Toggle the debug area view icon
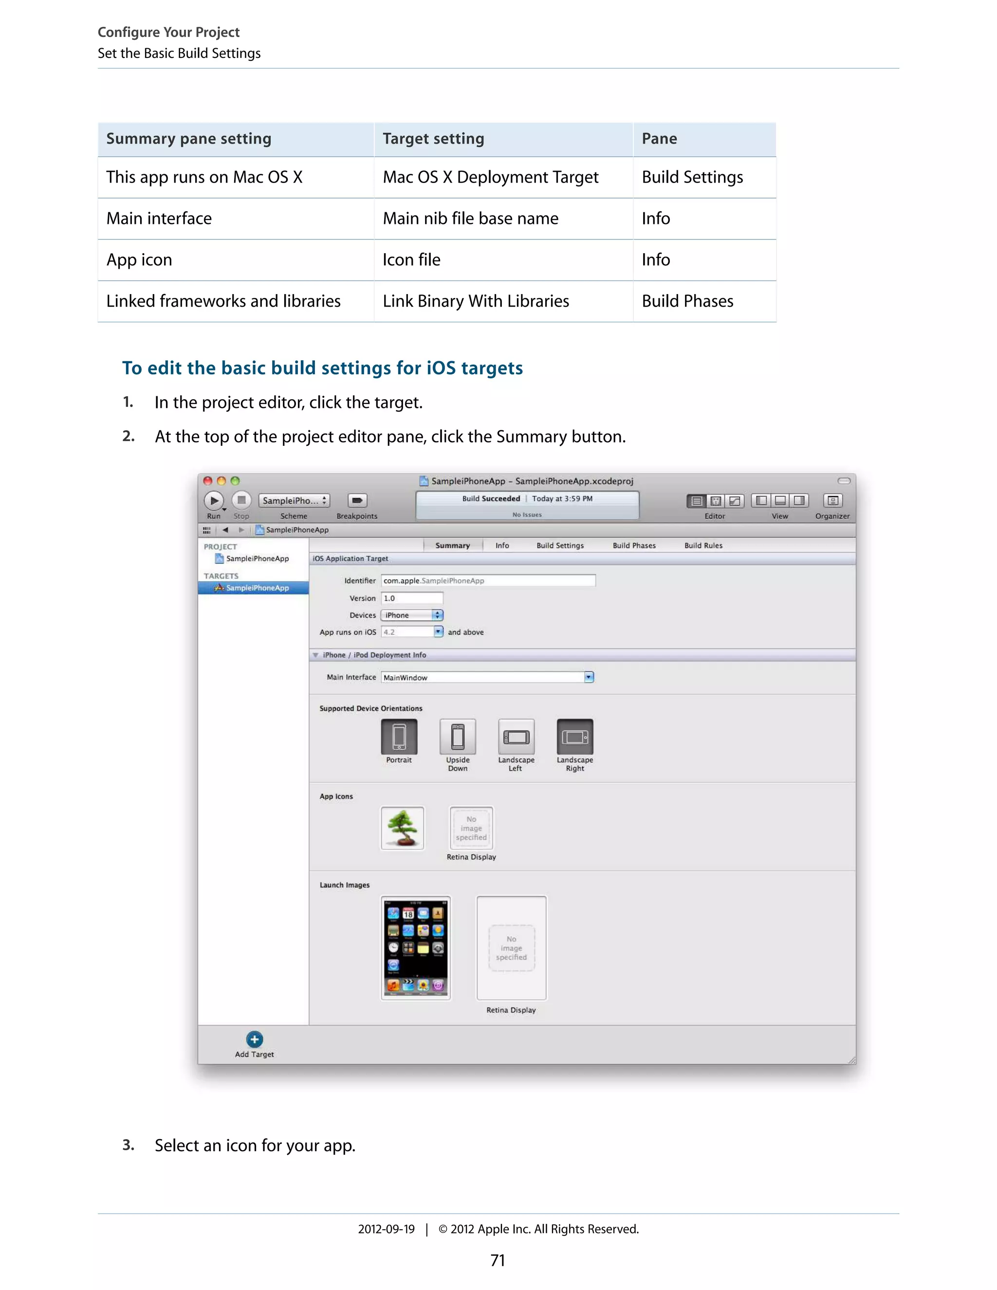Image resolution: width=997 pixels, height=1290 pixels. pyautogui.click(x=780, y=501)
